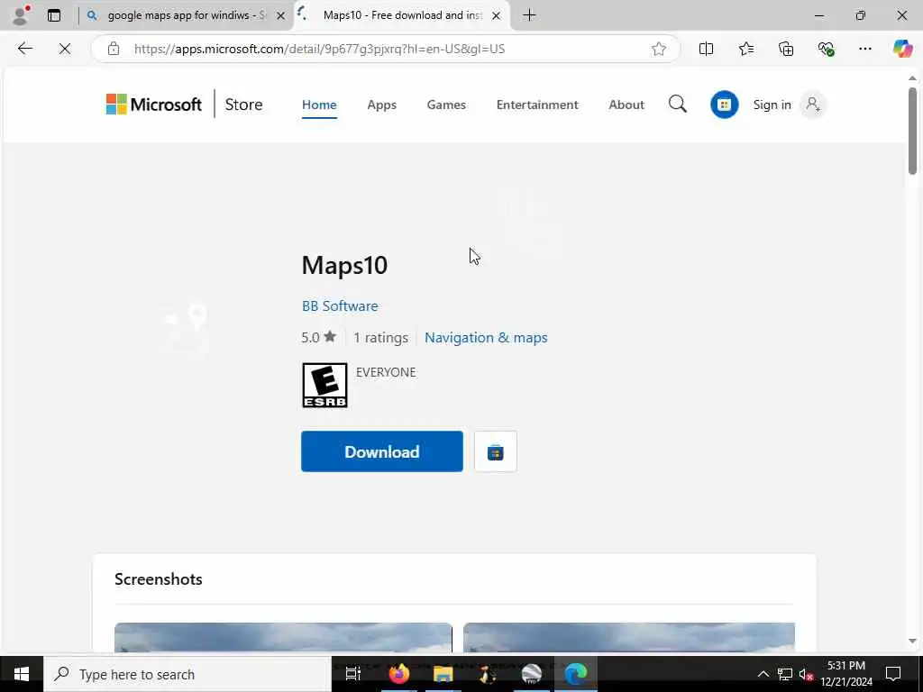923x692 pixels.
Task: View site information lock icon
Action: click(x=114, y=49)
